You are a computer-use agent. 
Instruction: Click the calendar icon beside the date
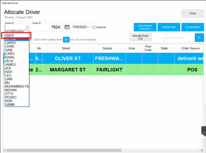[x=67, y=27]
